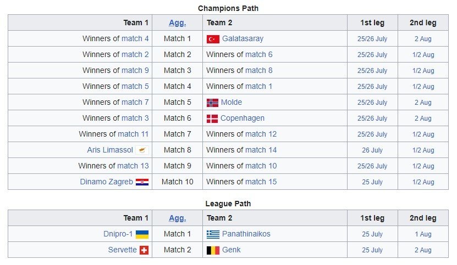Click the "match 11" winners link
This screenshot has width=457, height=265.
(x=133, y=134)
